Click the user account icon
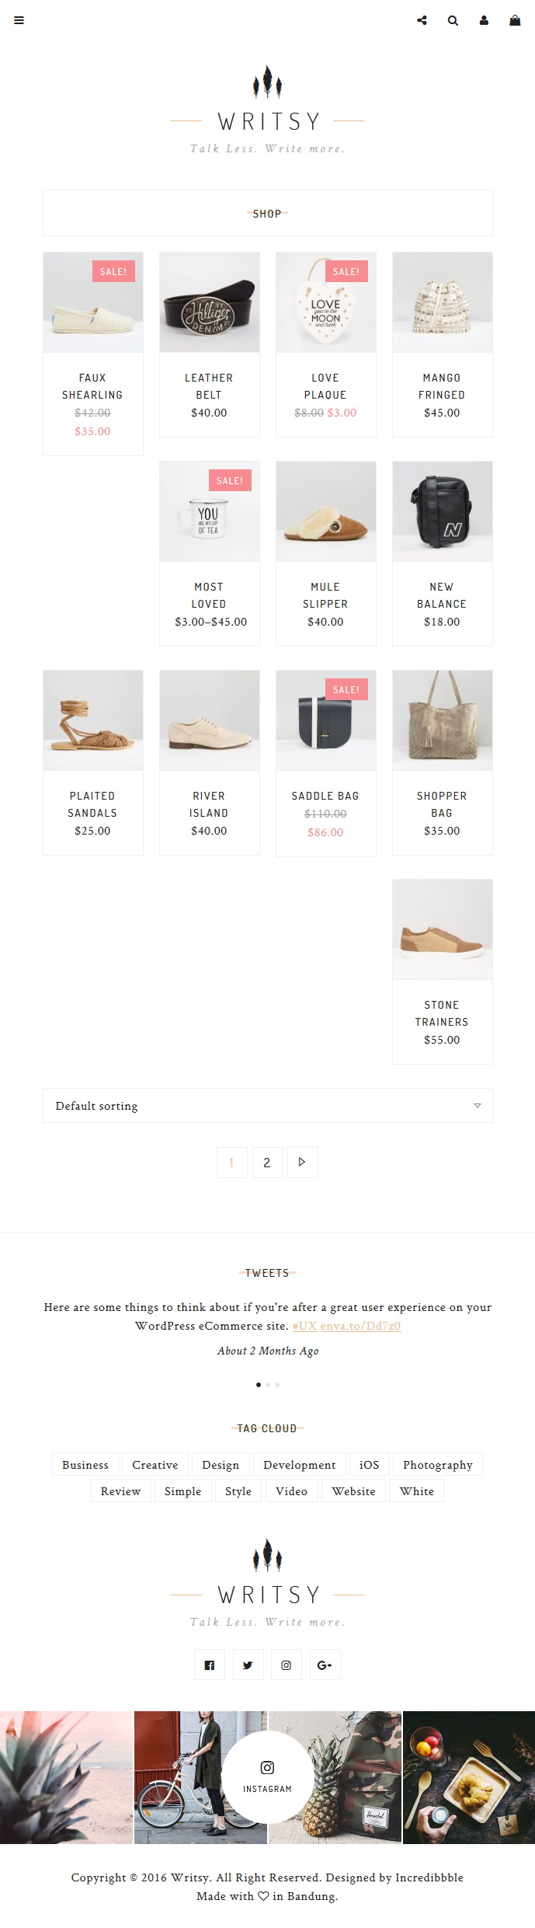Image resolution: width=535 pixels, height=1928 pixels. pyautogui.click(x=484, y=21)
